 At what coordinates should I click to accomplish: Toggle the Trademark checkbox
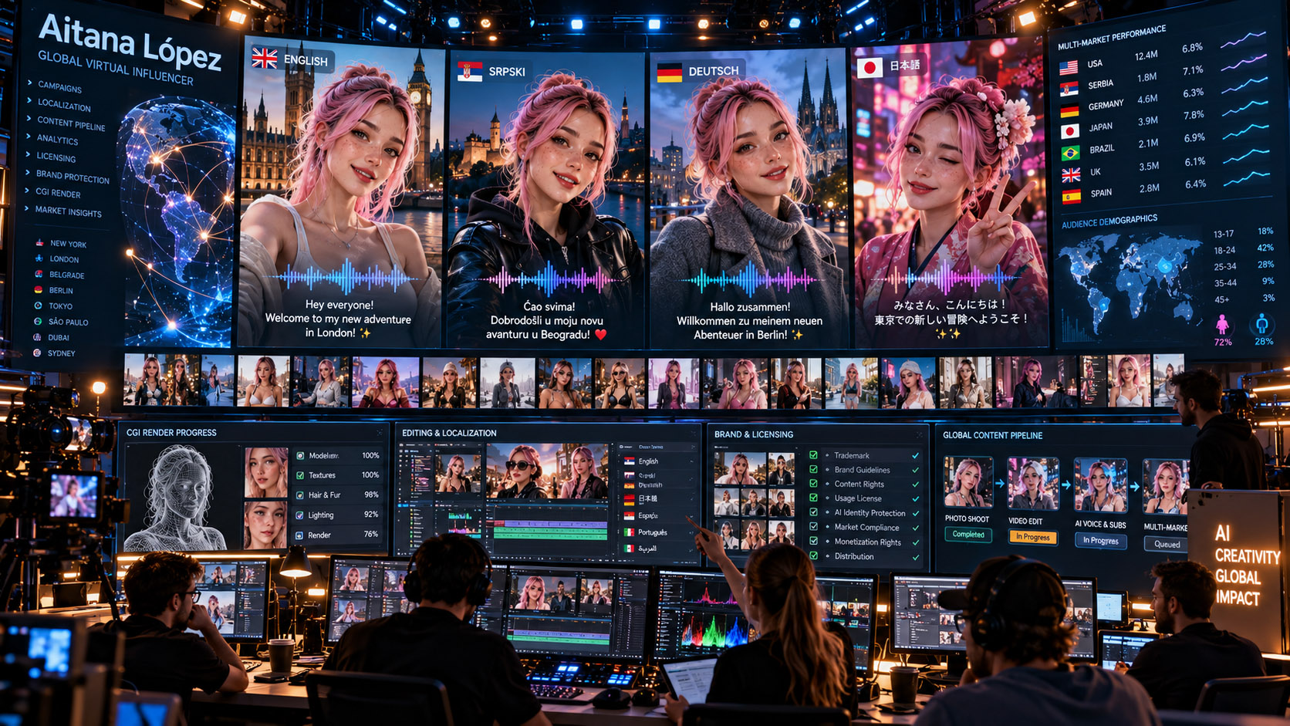(x=813, y=455)
